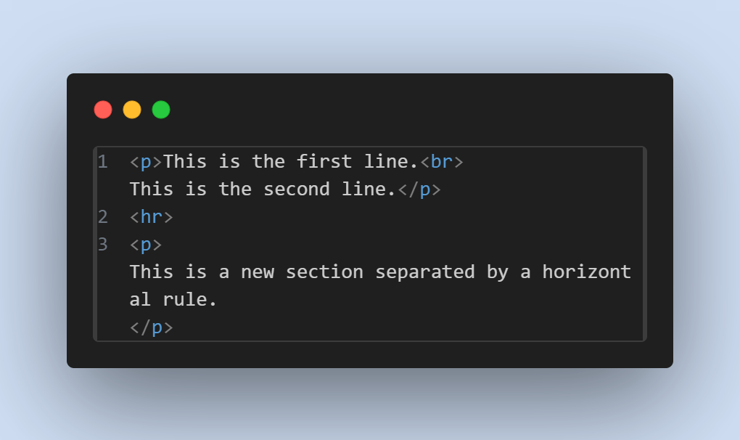The image size is (740, 440).
Task: Click line number 2 in gutter
Action: [x=103, y=217]
